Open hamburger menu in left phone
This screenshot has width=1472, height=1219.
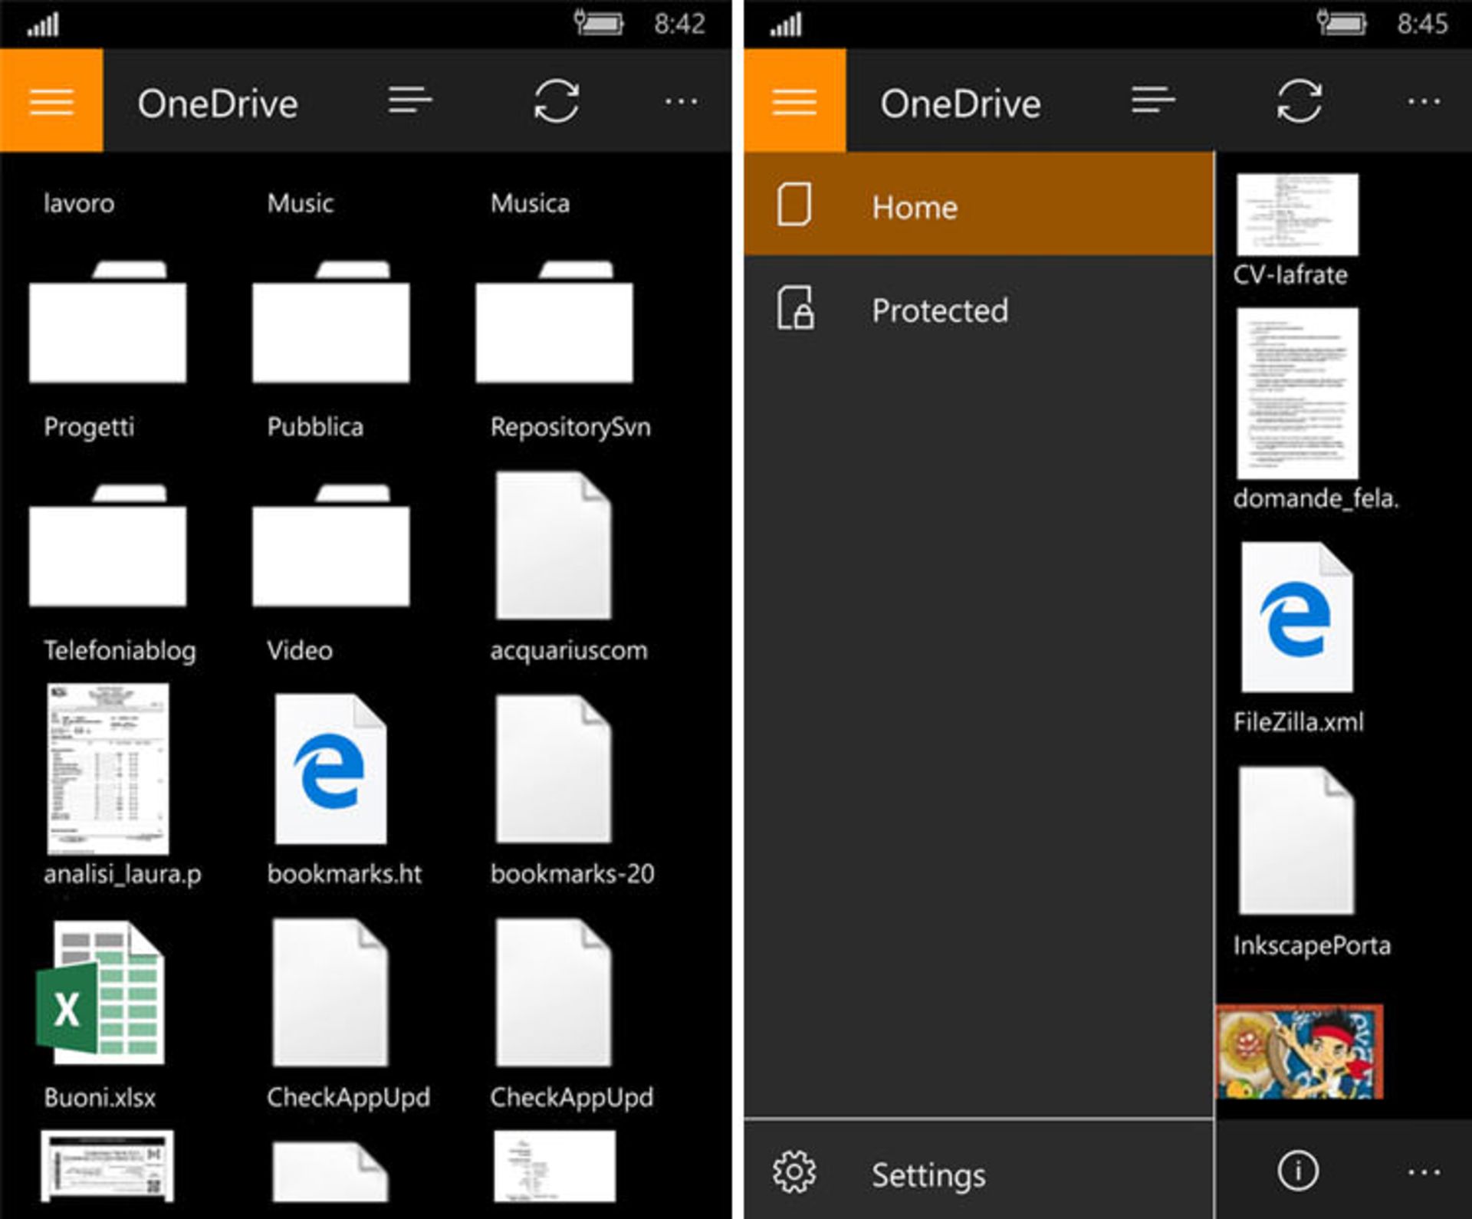(51, 100)
